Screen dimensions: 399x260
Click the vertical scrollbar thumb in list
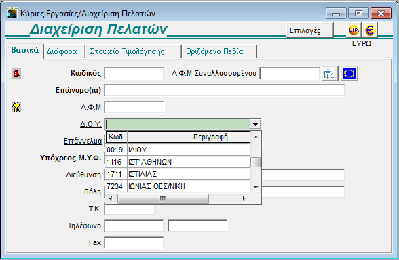pyautogui.click(x=256, y=162)
